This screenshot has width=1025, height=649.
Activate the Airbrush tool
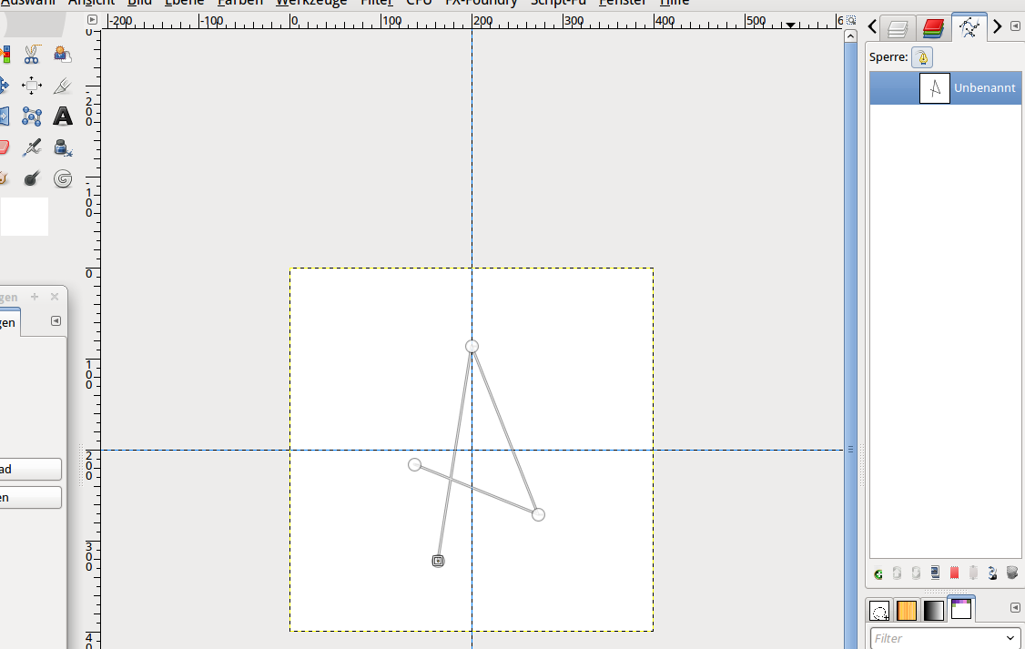coord(31,147)
